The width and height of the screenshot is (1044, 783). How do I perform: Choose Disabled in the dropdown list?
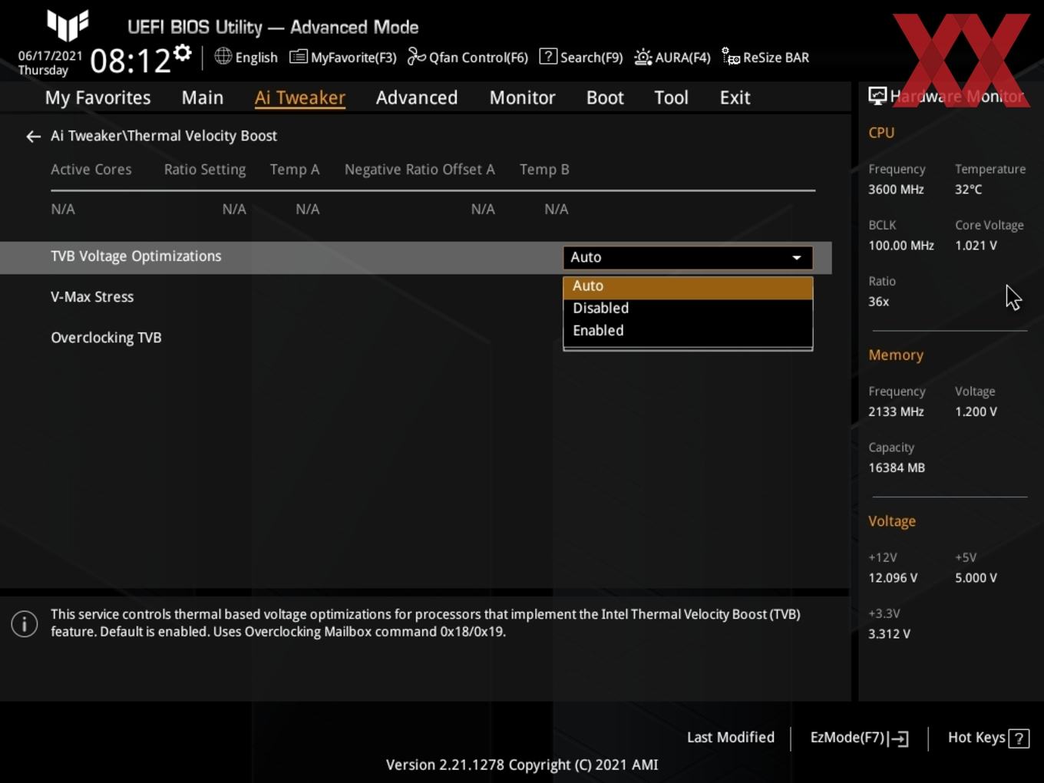(x=688, y=309)
